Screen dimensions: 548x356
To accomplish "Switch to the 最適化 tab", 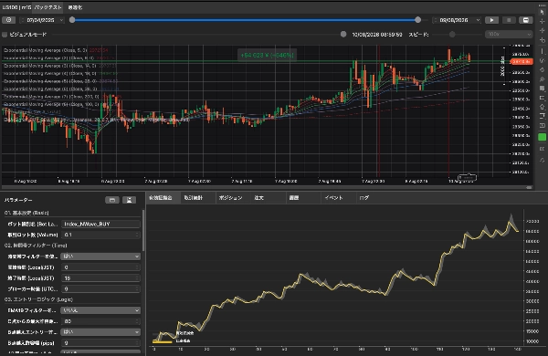I will (75, 7).
